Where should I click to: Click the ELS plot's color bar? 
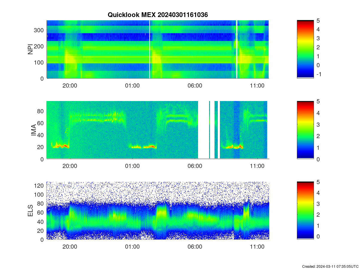click(305, 210)
